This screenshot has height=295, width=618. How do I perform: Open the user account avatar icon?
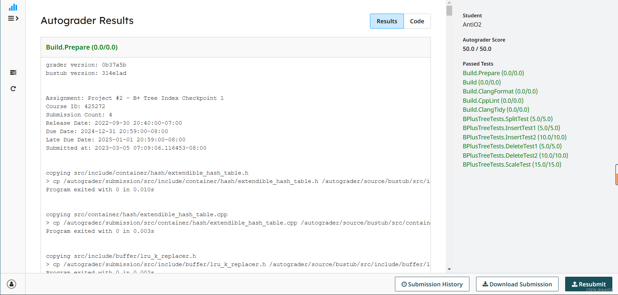(12, 284)
